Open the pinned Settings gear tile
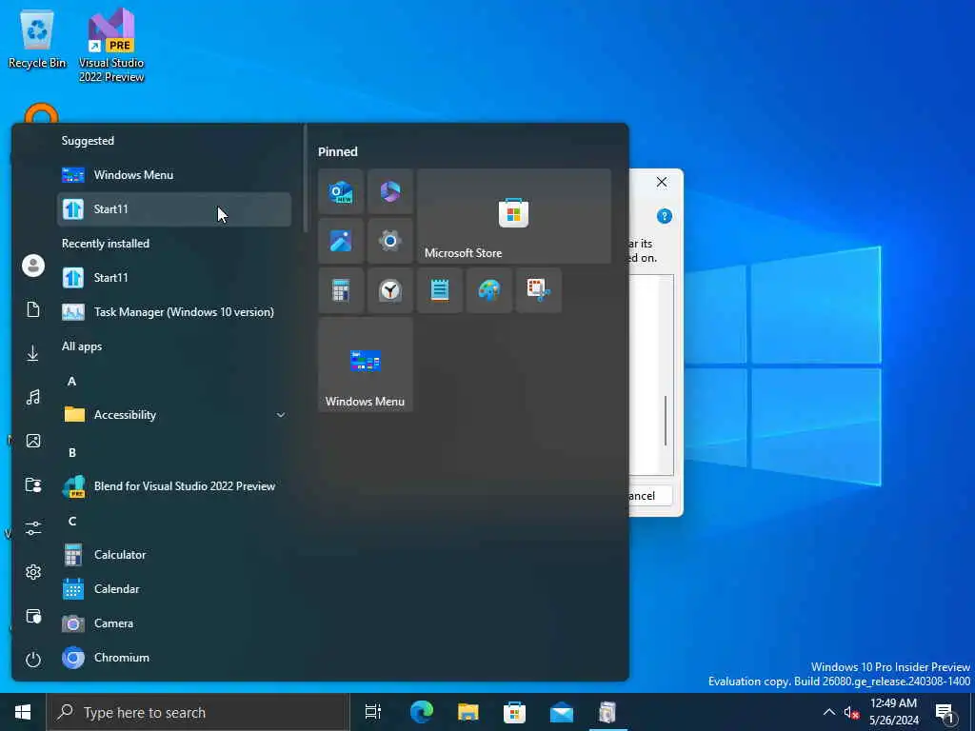 389,241
